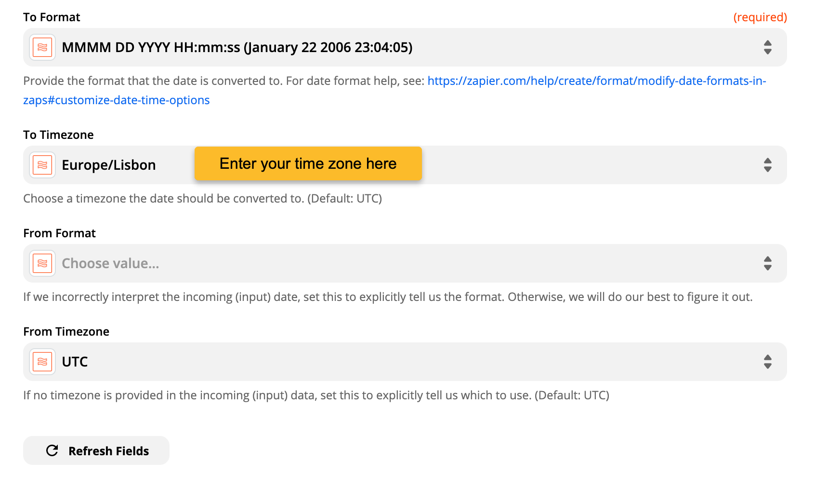
Task: Expand the From Format dropdown arrows
Action: [767, 263]
